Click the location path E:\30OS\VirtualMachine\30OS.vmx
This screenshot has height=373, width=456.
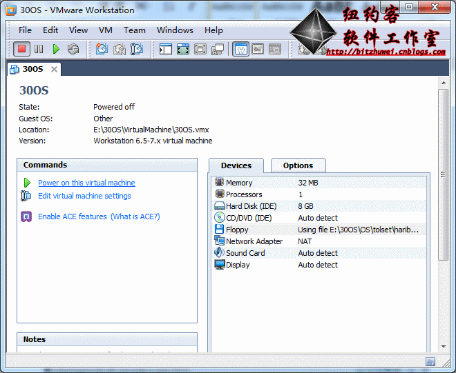(151, 130)
